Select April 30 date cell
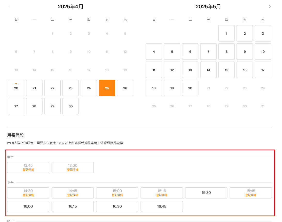This screenshot has width=282, height=222. [x=71, y=106]
